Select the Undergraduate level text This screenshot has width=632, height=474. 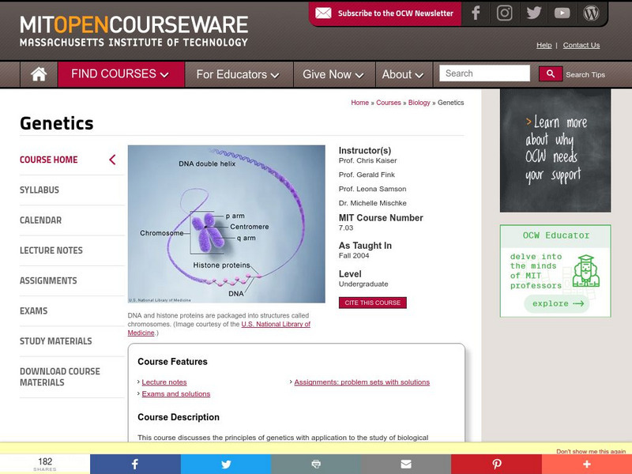tap(363, 284)
